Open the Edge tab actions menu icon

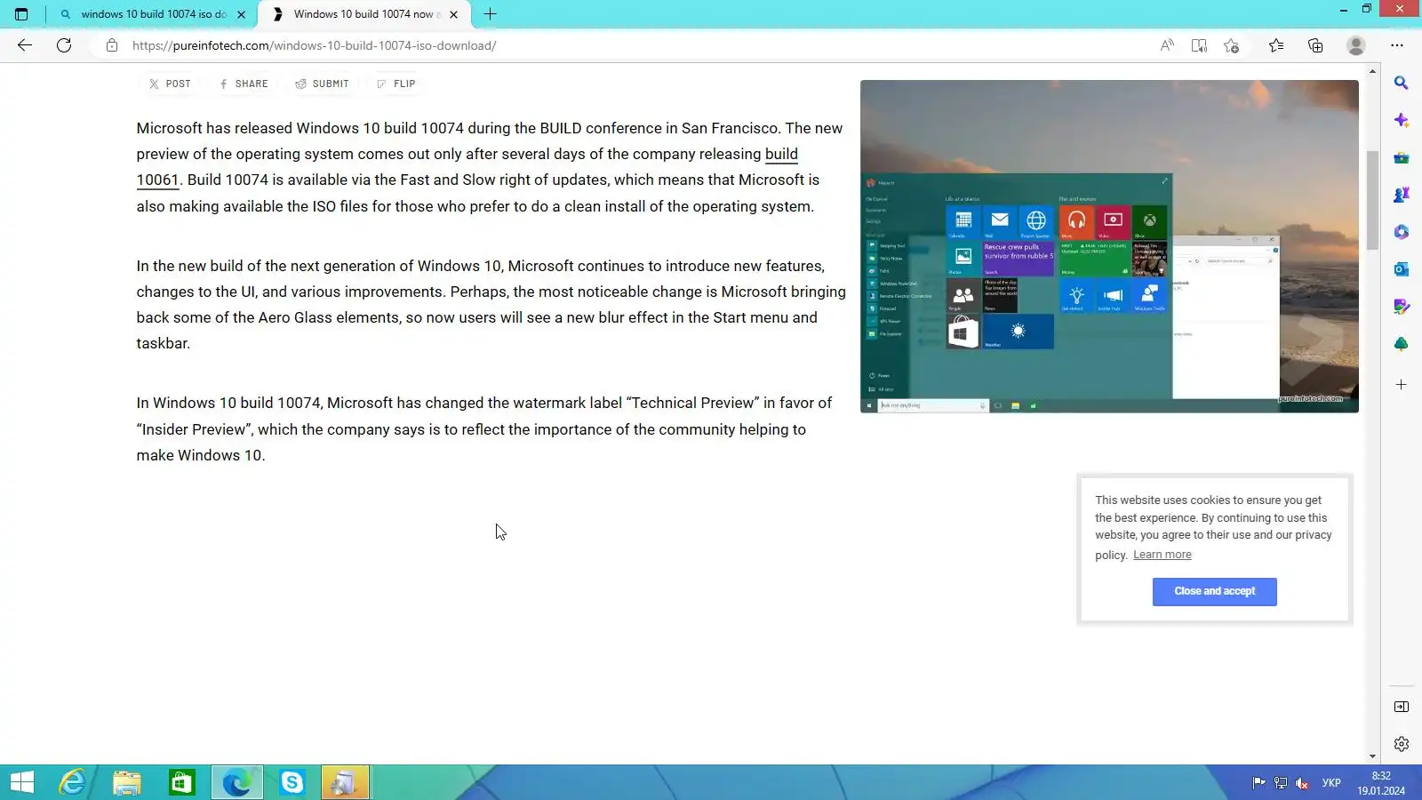(21, 14)
